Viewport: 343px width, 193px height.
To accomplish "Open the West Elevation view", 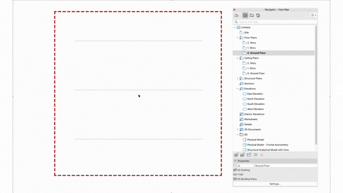I will click(x=255, y=109).
